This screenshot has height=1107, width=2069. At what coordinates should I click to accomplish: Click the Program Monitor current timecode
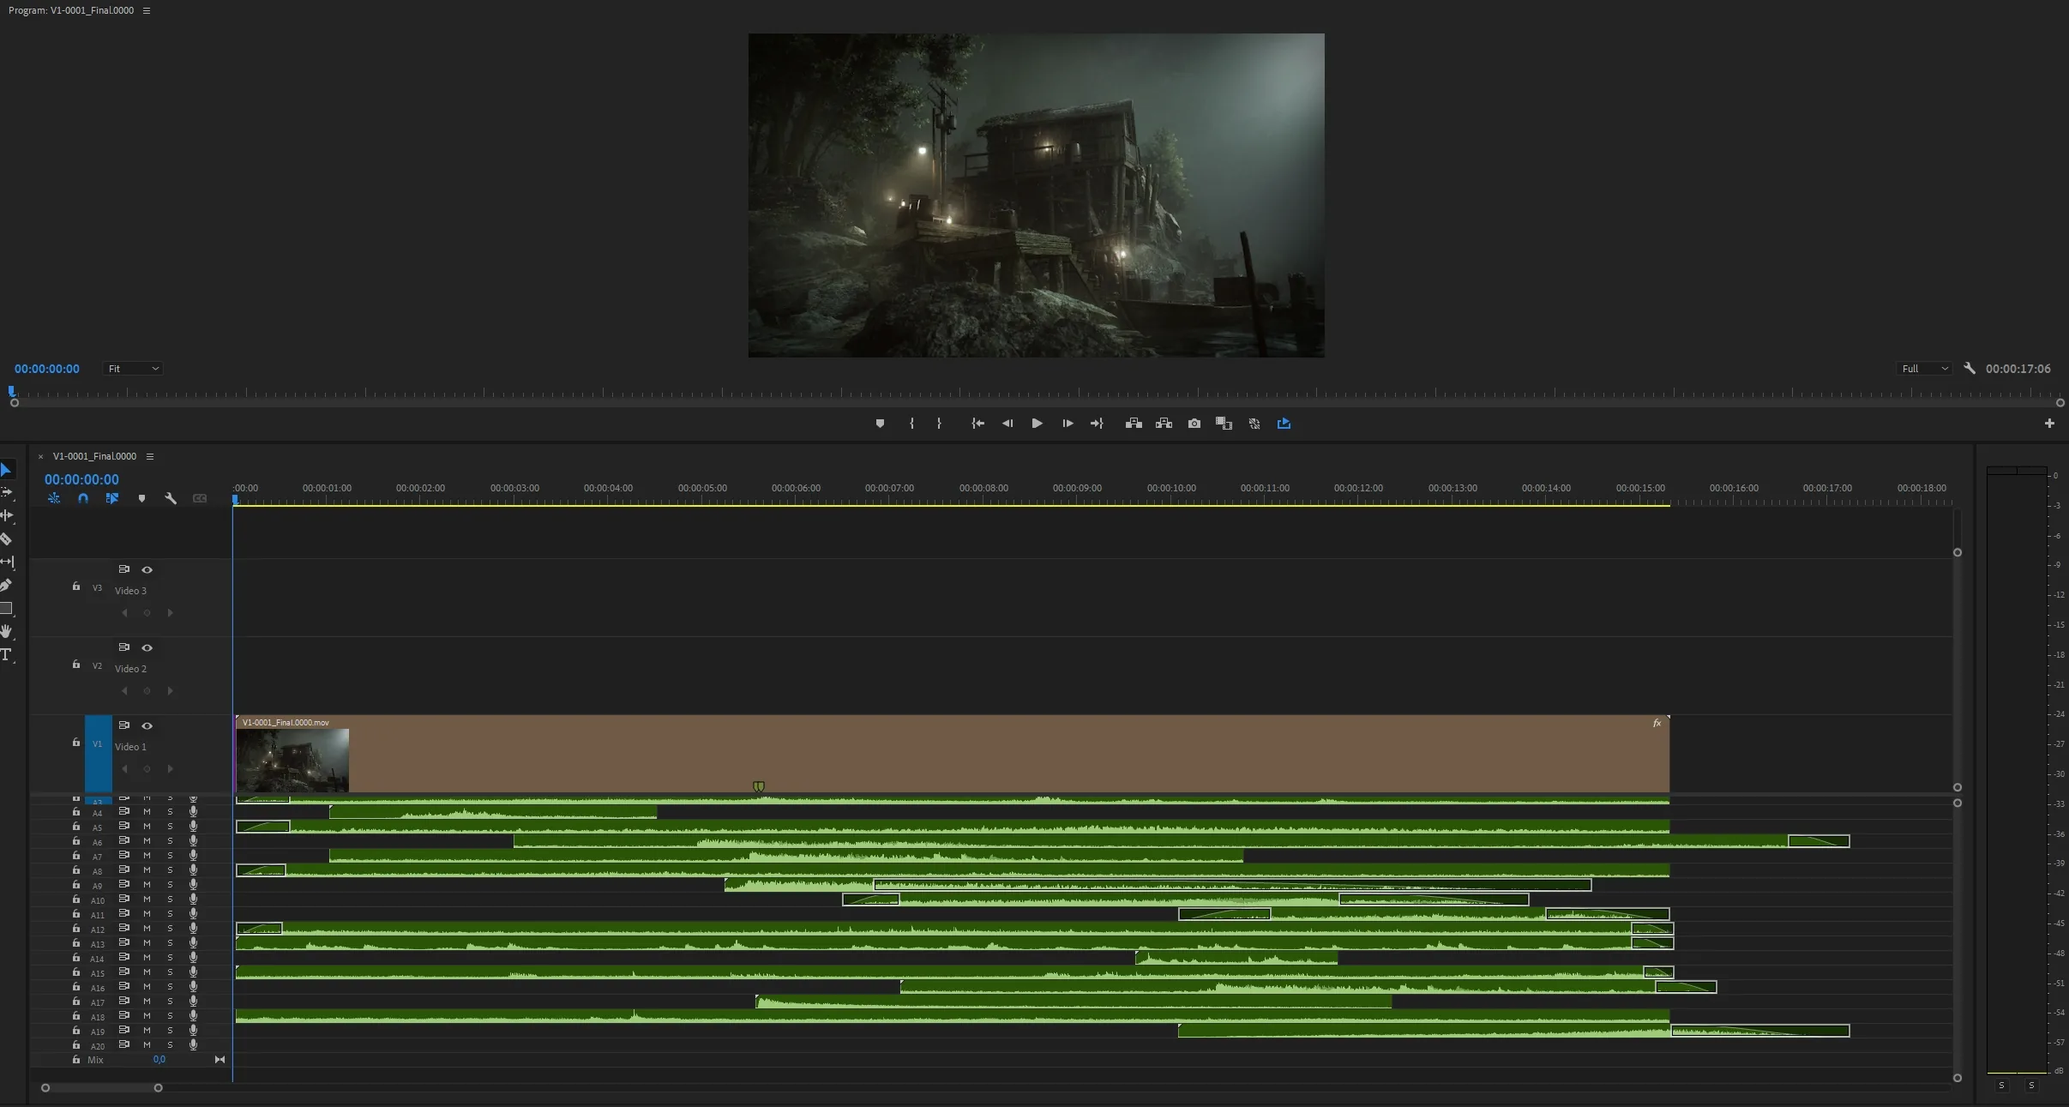click(47, 369)
